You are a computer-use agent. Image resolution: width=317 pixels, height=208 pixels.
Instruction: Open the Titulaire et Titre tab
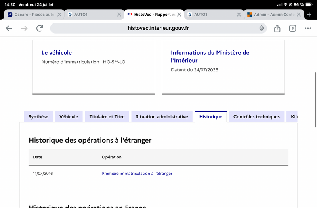107,116
